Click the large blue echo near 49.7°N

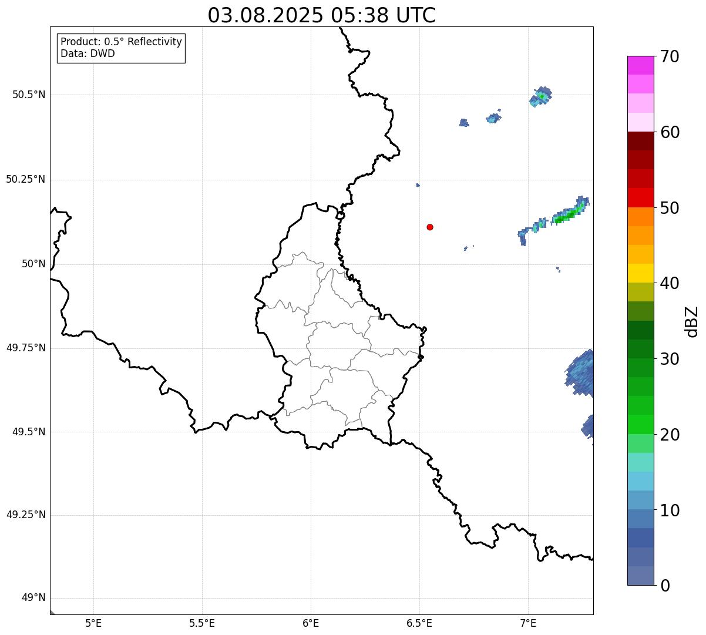click(580, 372)
